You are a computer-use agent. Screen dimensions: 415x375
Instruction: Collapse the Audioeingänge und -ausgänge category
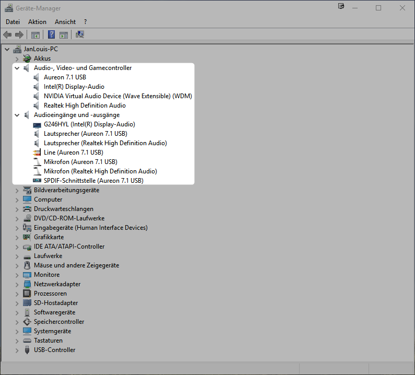tap(17, 115)
